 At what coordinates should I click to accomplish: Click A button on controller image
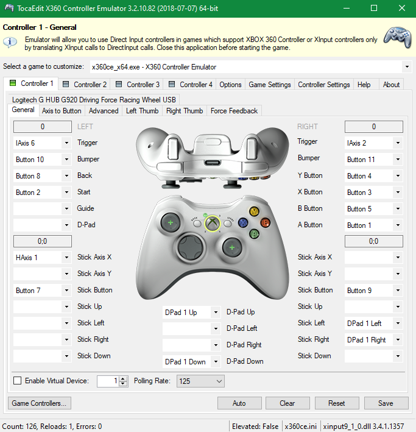coord(254,233)
